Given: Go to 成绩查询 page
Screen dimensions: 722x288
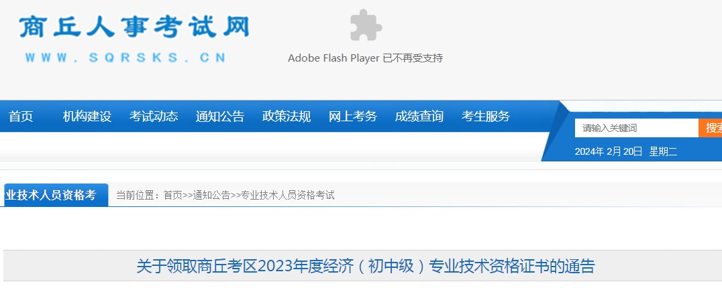Looking at the screenshot, I should point(419,117).
